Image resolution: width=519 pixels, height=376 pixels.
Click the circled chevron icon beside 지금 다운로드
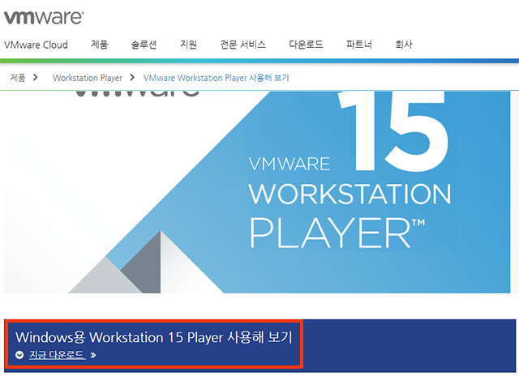pos(19,355)
